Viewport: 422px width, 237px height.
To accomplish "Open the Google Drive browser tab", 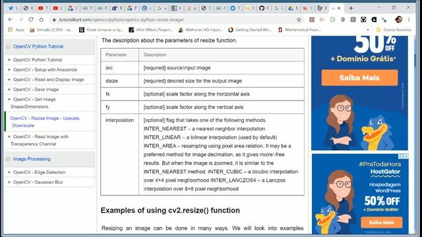I will tap(293, 9).
